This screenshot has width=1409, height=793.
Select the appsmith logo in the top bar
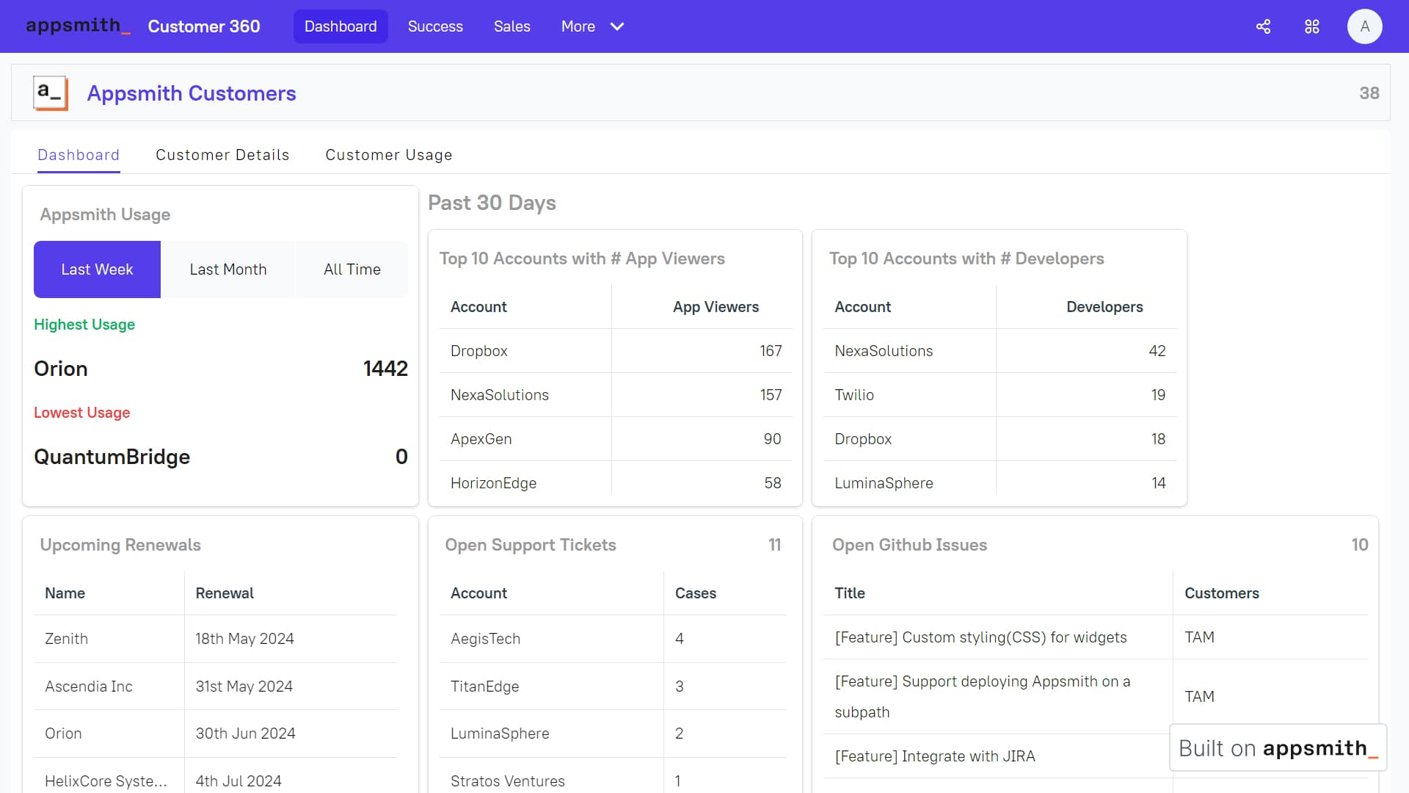[77, 26]
